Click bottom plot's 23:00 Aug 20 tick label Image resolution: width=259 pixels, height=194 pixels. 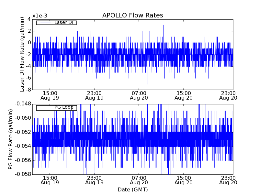(228, 180)
